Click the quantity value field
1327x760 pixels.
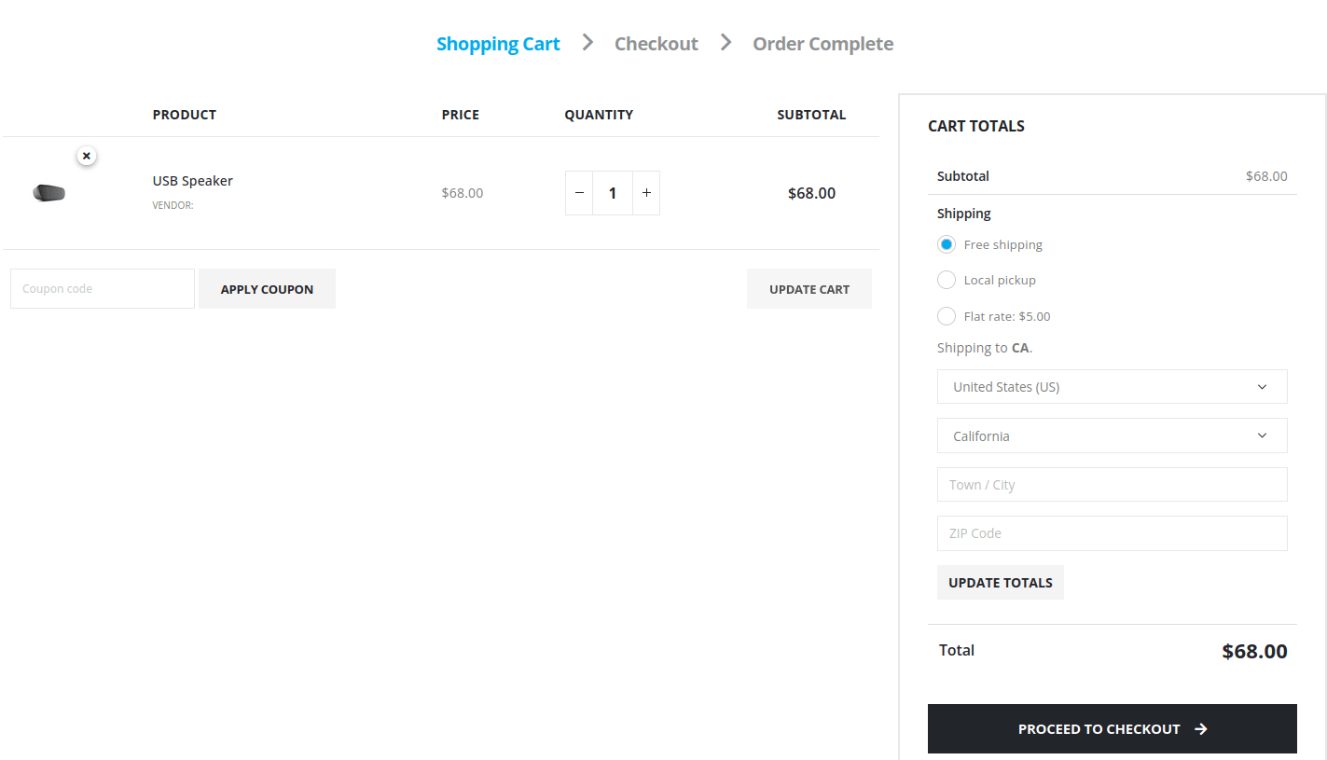tap(613, 192)
